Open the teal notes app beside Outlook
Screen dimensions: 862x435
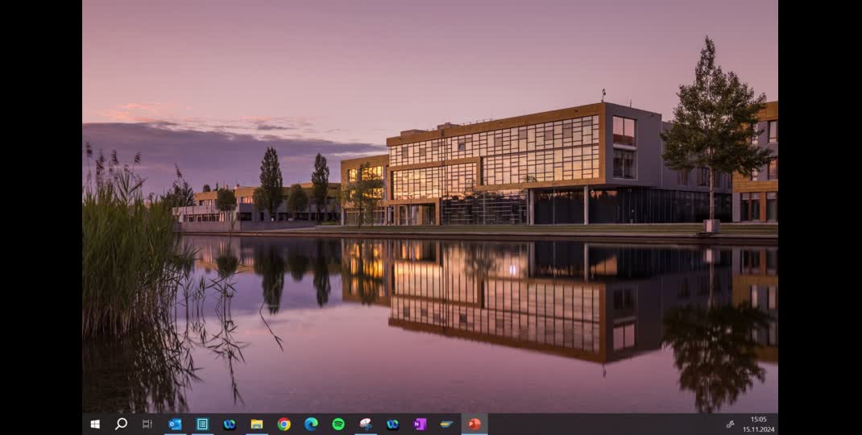tap(202, 424)
